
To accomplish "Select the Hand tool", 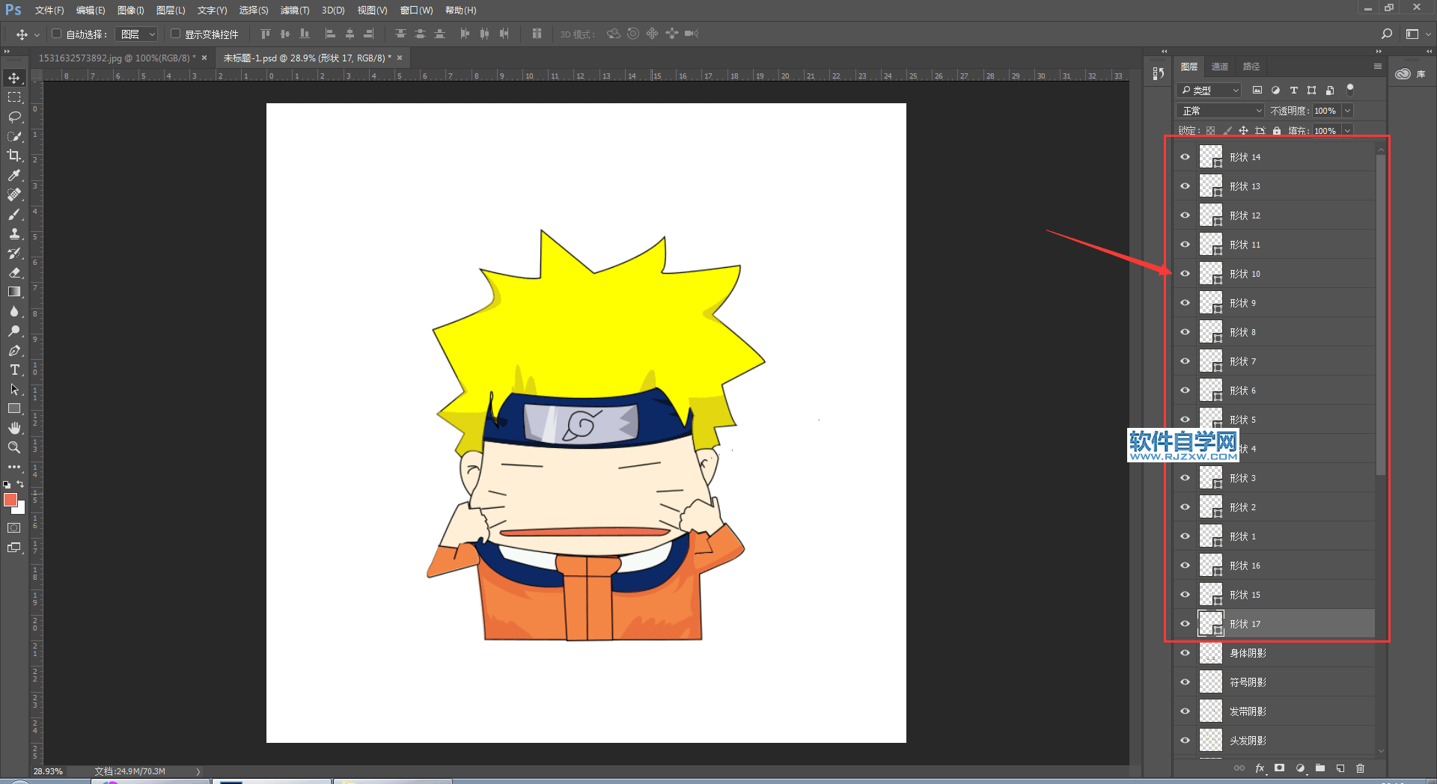I will (14, 428).
